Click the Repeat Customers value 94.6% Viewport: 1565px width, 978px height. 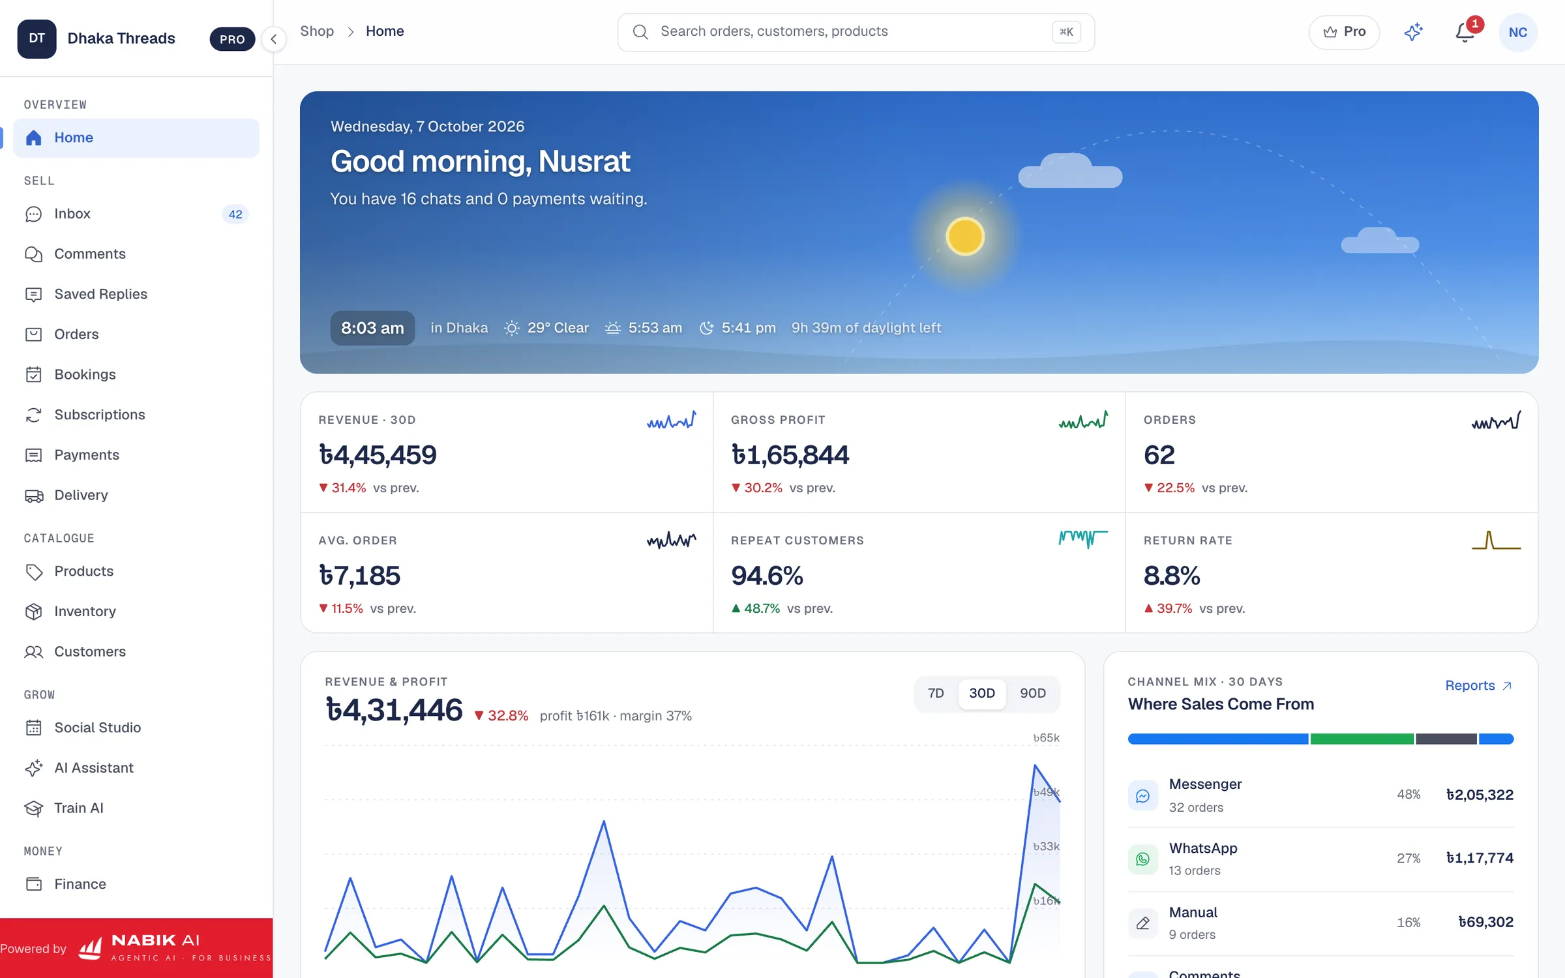click(x=767, y=576)
